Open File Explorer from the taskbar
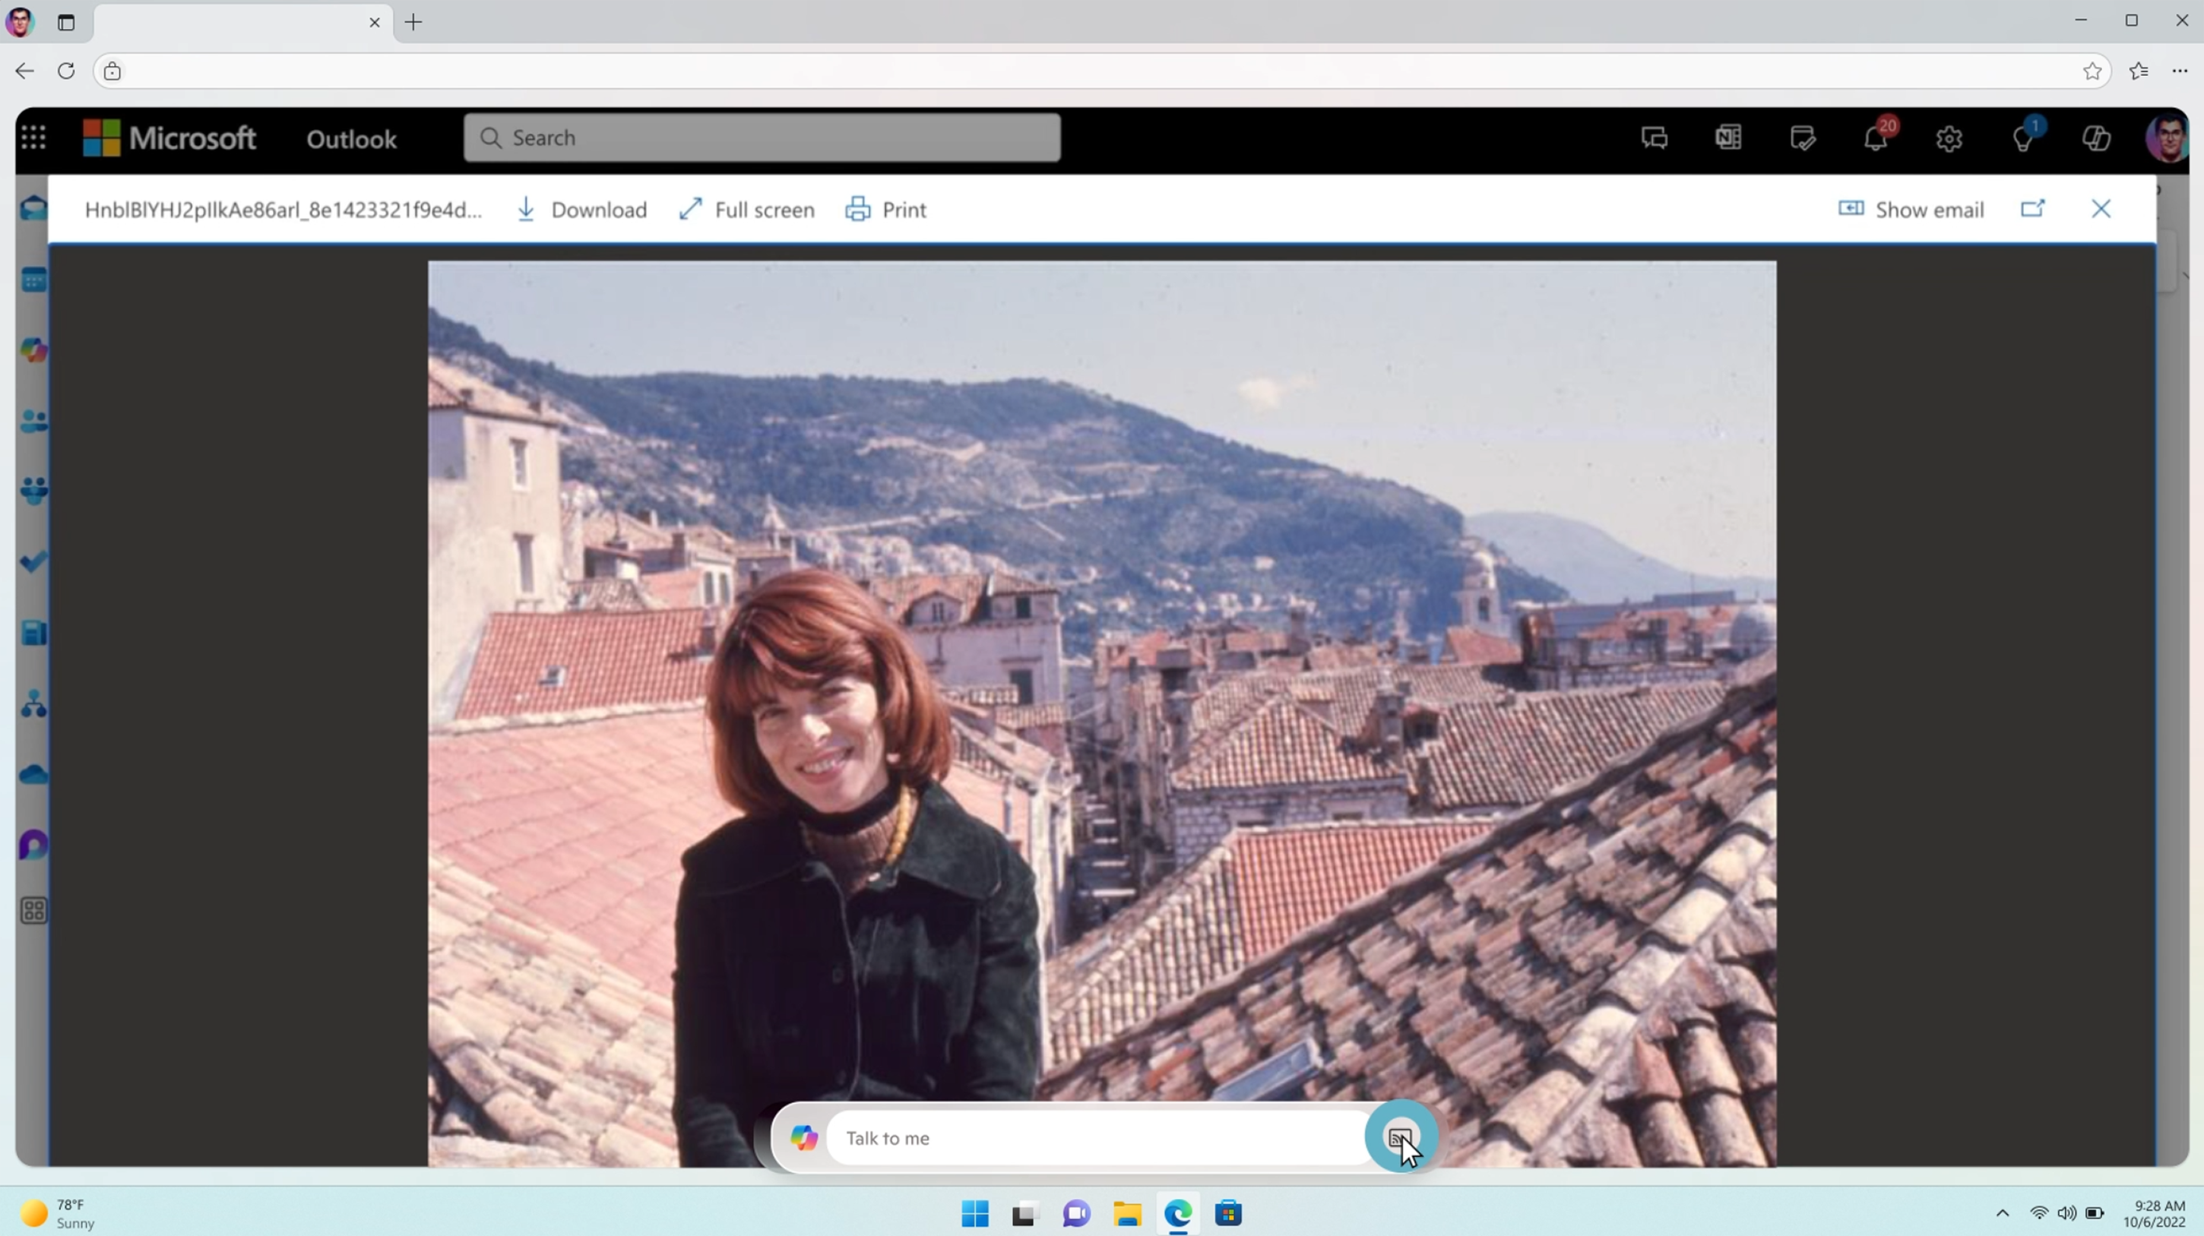Screen dimensions: 2204x1236 (x=1127, y=1213)
